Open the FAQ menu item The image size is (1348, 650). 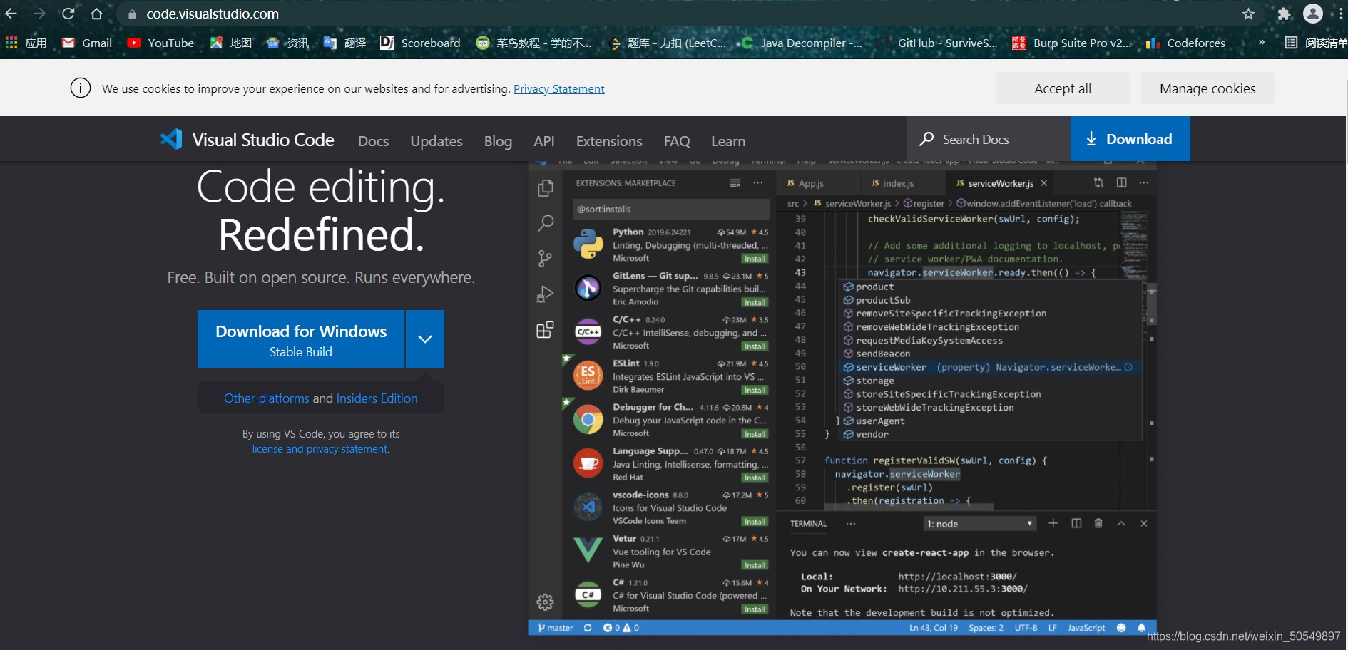tap(677, 141)
